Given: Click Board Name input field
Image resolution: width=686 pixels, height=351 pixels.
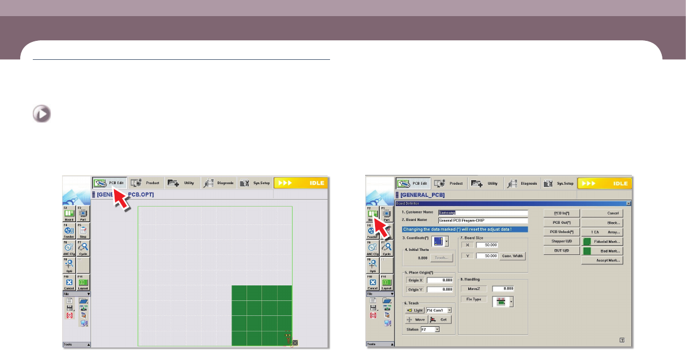Looking at the screenshot, I should [x=483, y=220].
